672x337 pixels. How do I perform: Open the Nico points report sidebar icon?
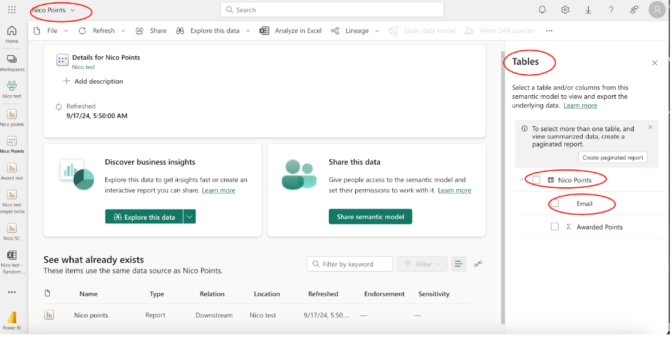pyautogui.click(x=12, y=118)
